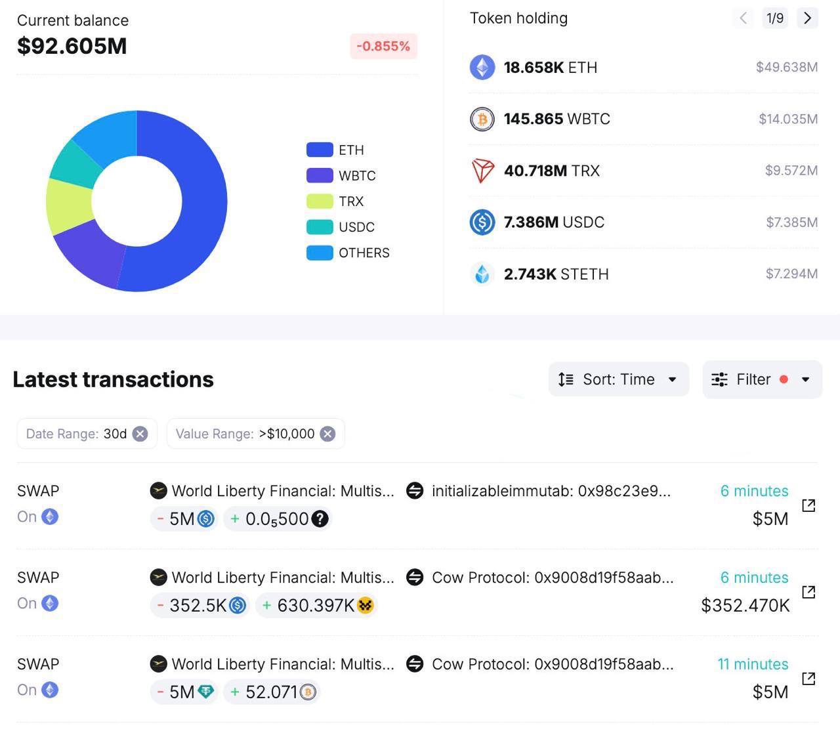The height and width of the screenshot is (737, 840).
Task: Open external link for $352.470K swap
Action: click(x=808, y=592)
